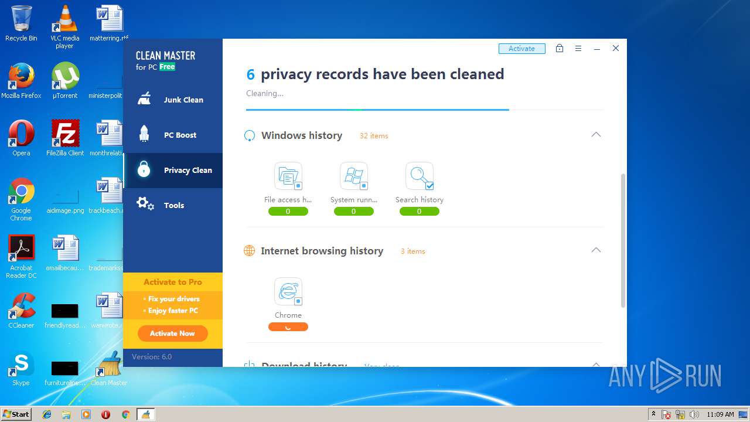This screenshot has height=422, width=750.
Task: Select the Acrobat Reader DC desktop icon
Action: click(21, 257)
